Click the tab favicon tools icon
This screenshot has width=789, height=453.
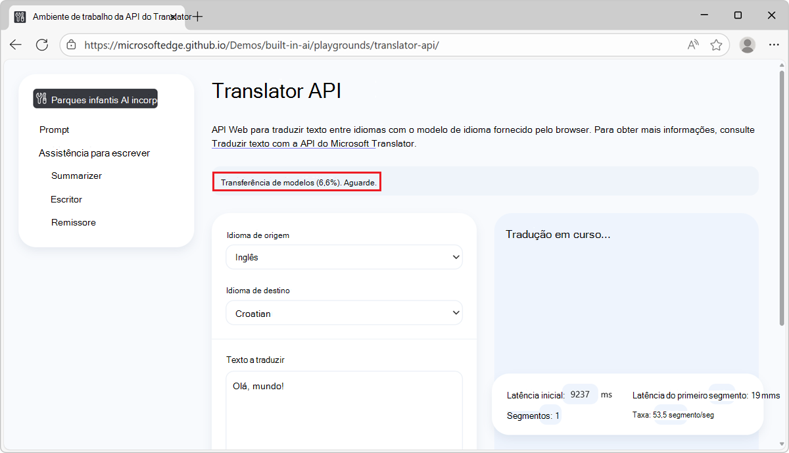click(x=20, y=16)
